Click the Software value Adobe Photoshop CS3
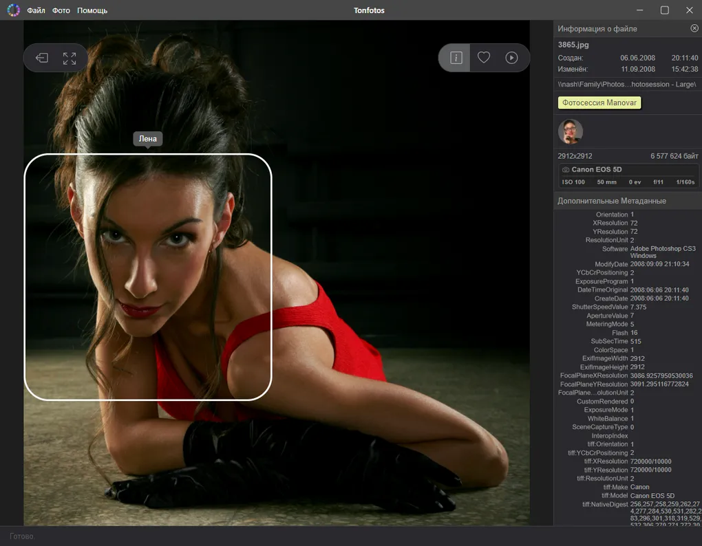 click(x=663, y=252)
